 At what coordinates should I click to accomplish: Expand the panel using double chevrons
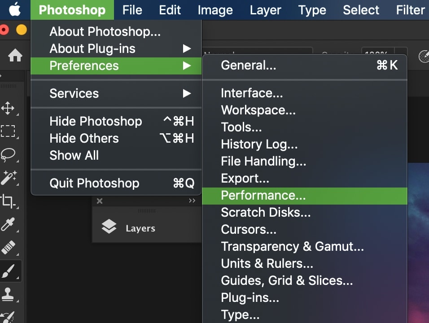click(x=192, y=201)
